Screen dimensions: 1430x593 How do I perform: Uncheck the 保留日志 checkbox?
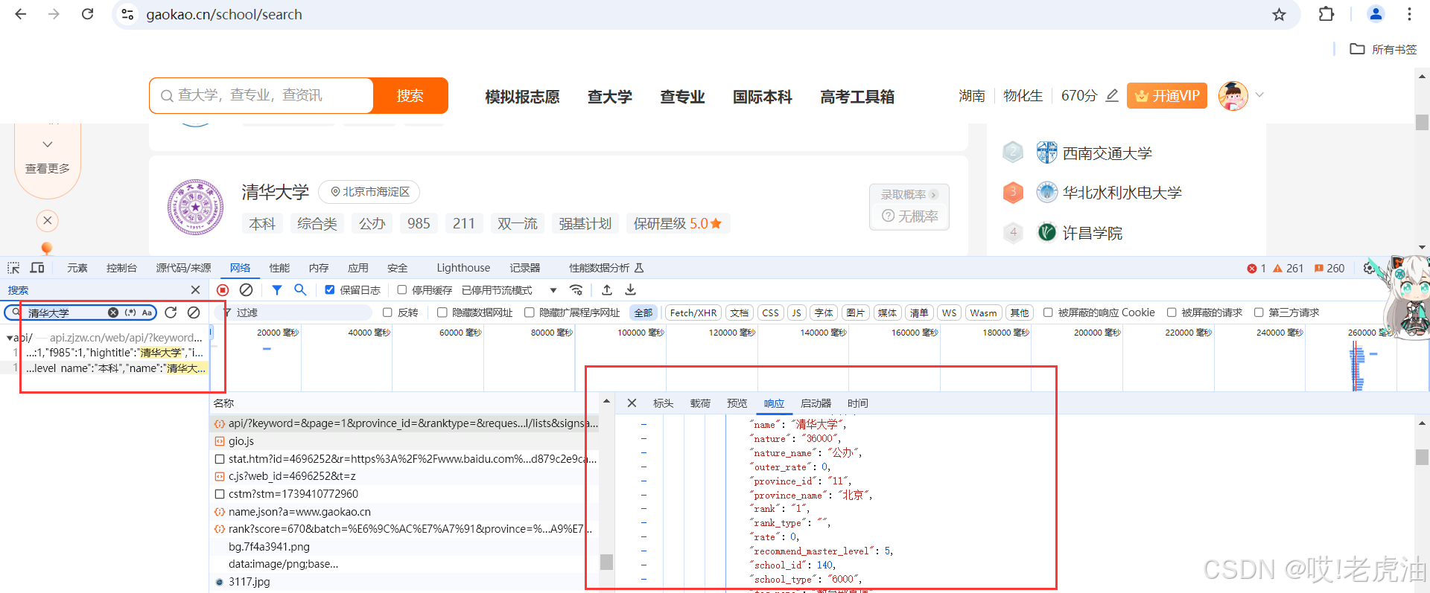point(329,290)
